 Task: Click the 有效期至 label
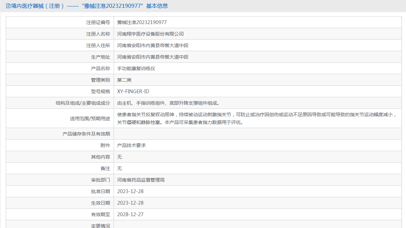click(x=100, y=214)
